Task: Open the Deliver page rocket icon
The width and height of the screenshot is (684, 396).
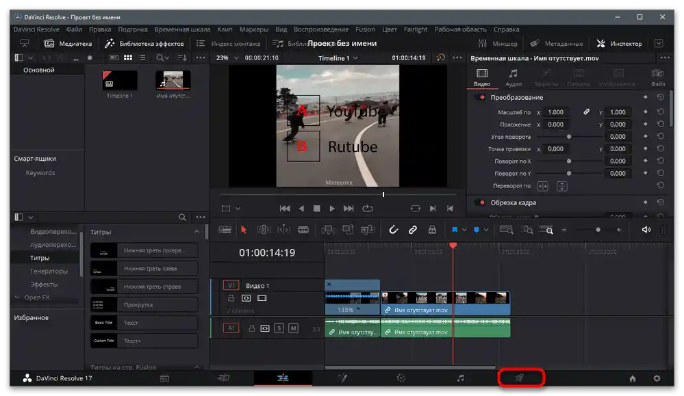Action: coord(520,378)
